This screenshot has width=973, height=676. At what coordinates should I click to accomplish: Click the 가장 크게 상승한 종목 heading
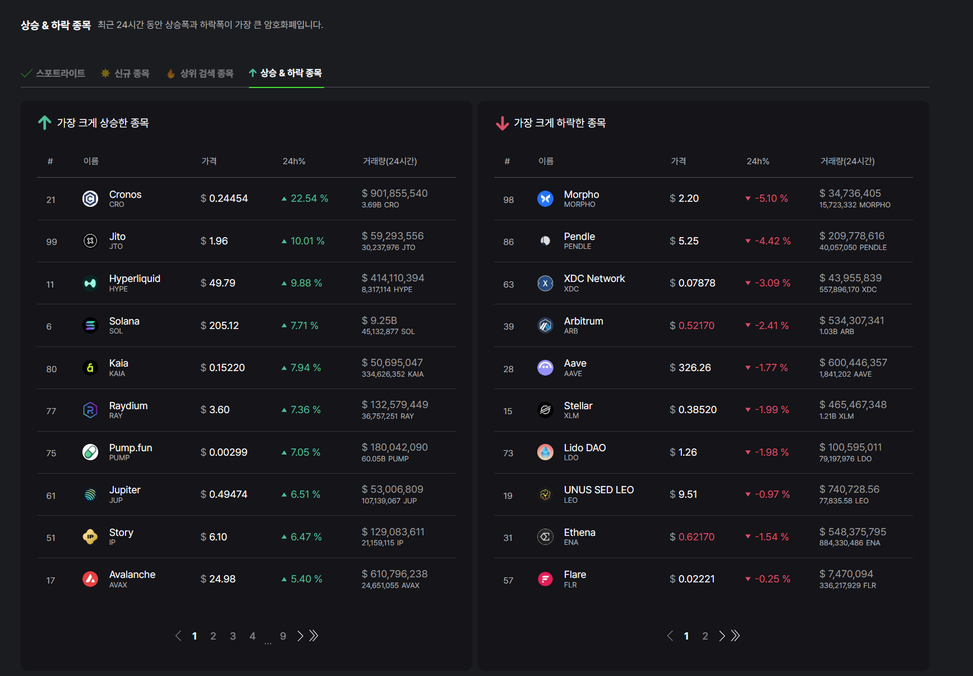(x=103, y=123)
